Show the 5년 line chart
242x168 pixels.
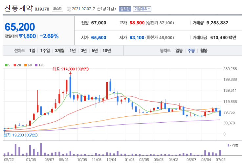[x=95, y=51]
